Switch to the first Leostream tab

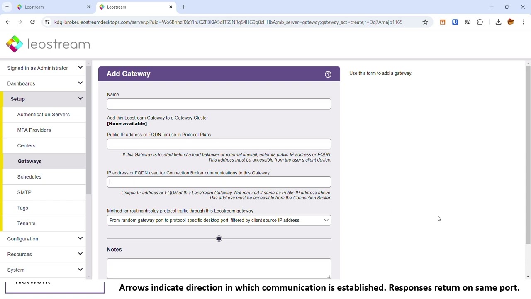[53, 7]
